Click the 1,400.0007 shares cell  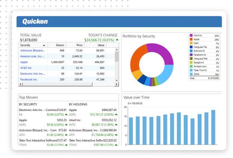(x=58, y=62)
